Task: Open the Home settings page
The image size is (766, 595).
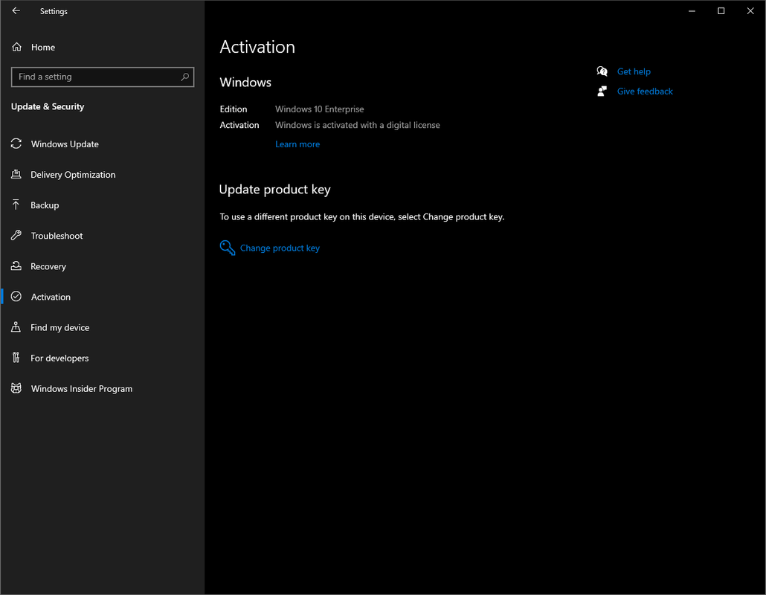Action: (43, 48)
